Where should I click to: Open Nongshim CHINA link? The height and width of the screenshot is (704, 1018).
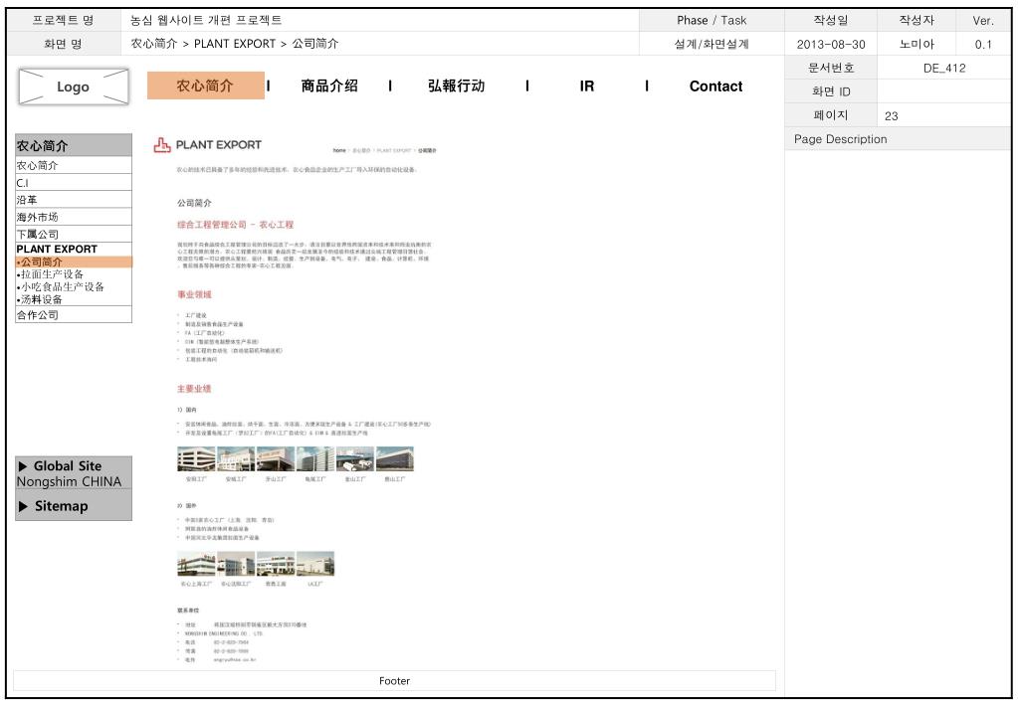[x=69, y=481]
